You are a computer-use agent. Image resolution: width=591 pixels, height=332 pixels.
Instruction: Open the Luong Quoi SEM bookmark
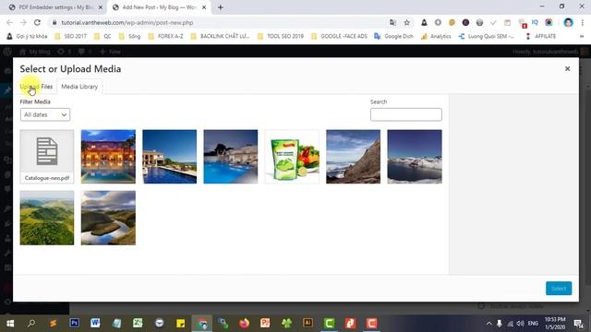[x=487, y=36]
